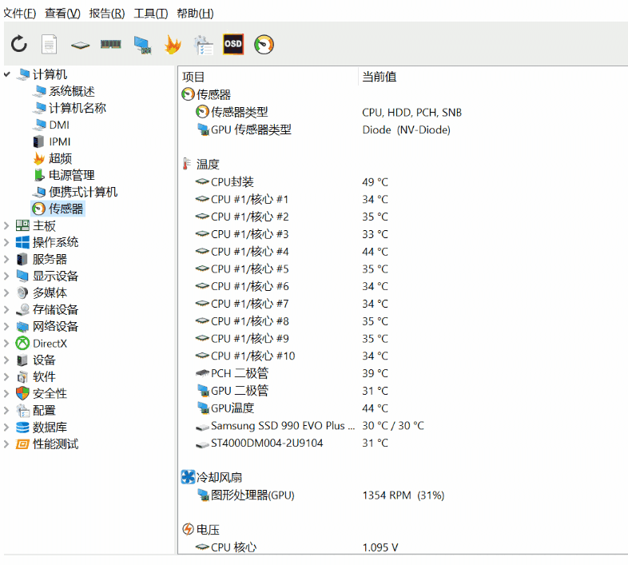Click the 项目 column header
Screen dimensions: 628x565
pyautogui.click(x=193, y=77)
